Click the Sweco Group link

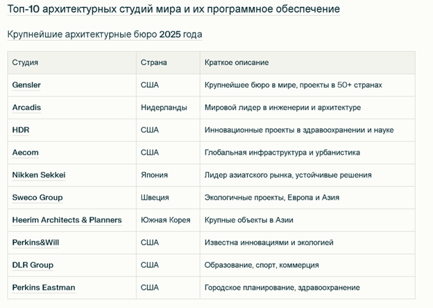pyautogui.click(x=37, y=198)
